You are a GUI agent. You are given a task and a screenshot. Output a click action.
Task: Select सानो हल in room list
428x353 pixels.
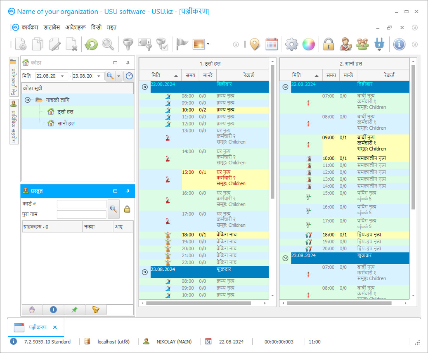pyautogui.click(x=66, y=123)
